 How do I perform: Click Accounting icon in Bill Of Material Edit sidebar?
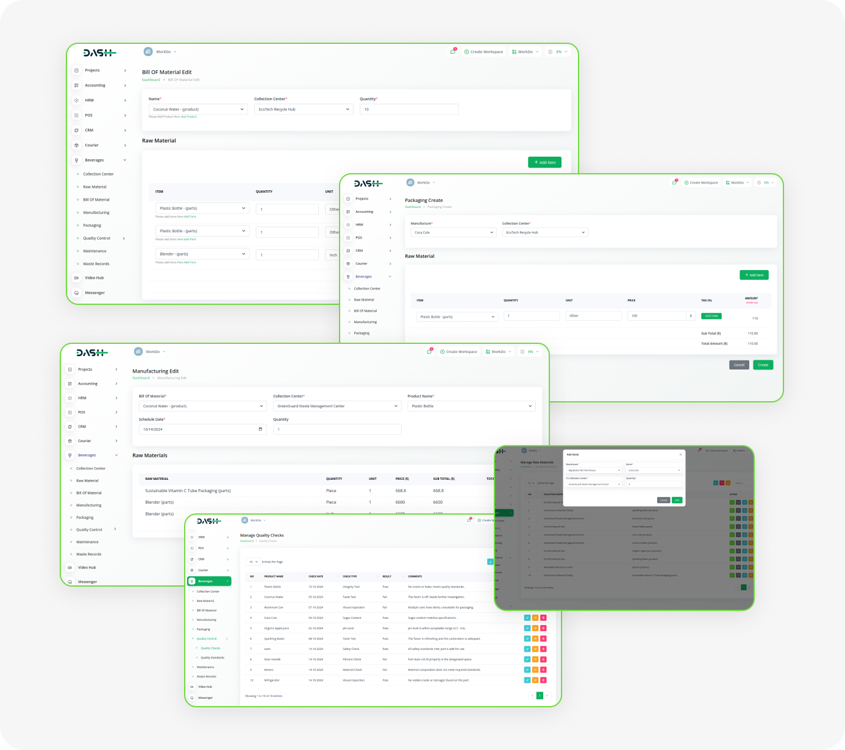click(76, 85)
